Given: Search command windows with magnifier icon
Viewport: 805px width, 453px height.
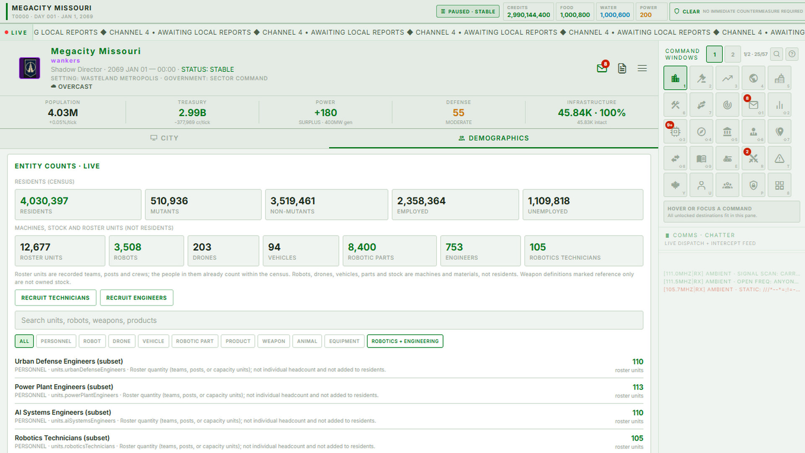Looking at the screenshot, I should point(776,54).
